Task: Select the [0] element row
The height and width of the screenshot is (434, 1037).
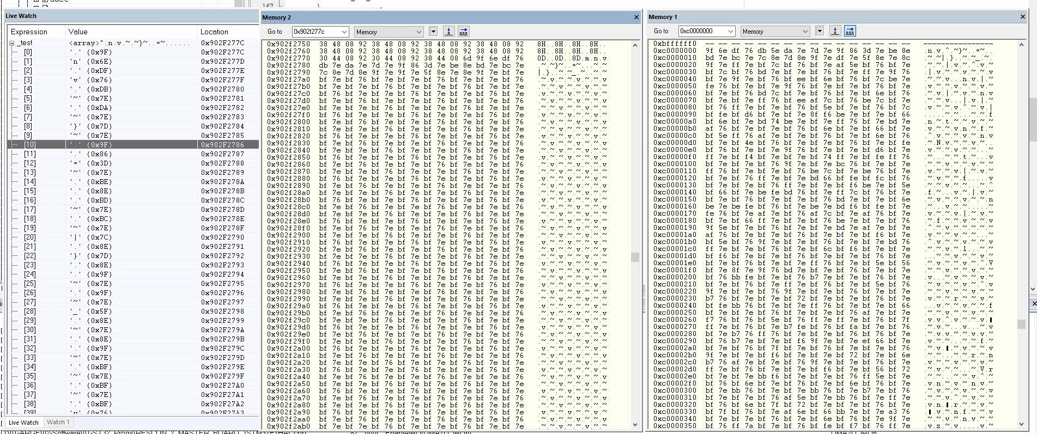Action: 132,52
